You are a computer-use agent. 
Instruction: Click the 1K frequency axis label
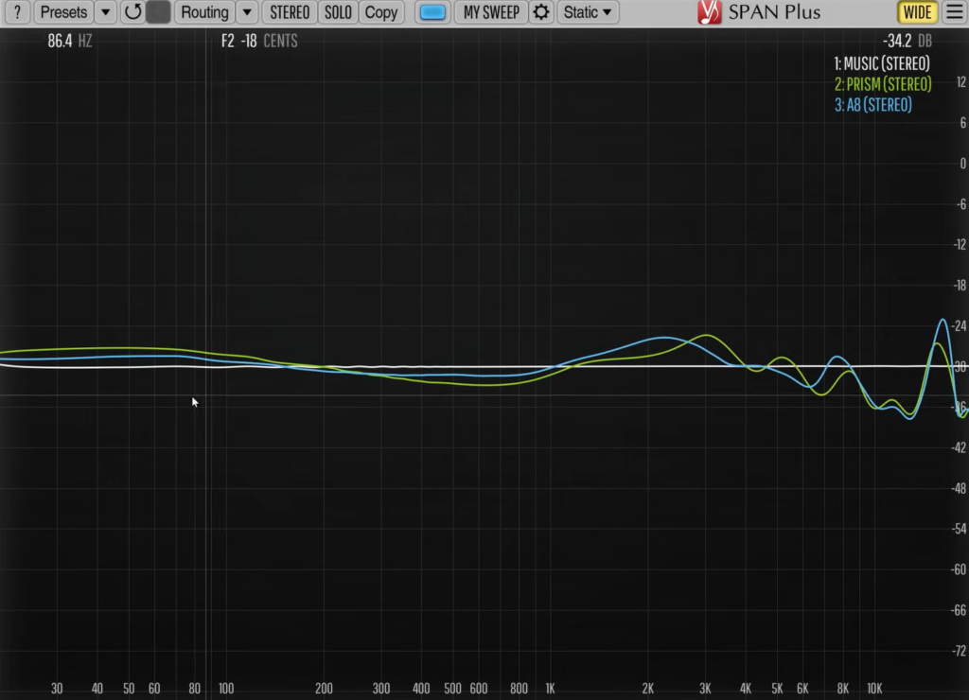coord(550,689)
